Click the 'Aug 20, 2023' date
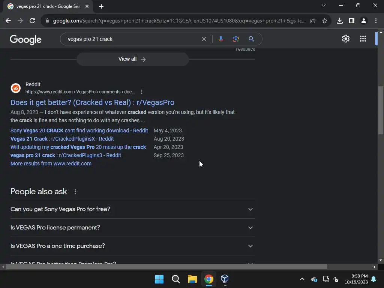Image resolution: width=384 pixels, height=288 pixels. (x=169, y=139)
